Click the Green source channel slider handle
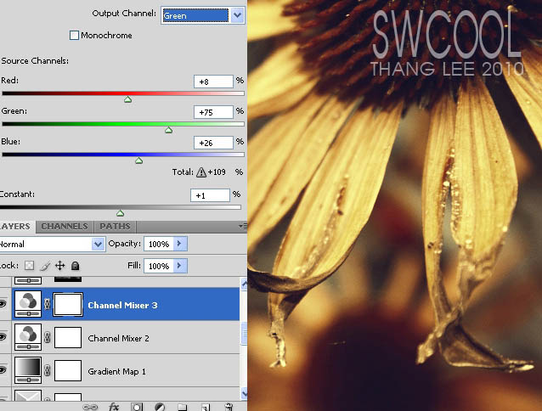 [x=169, y=130]
